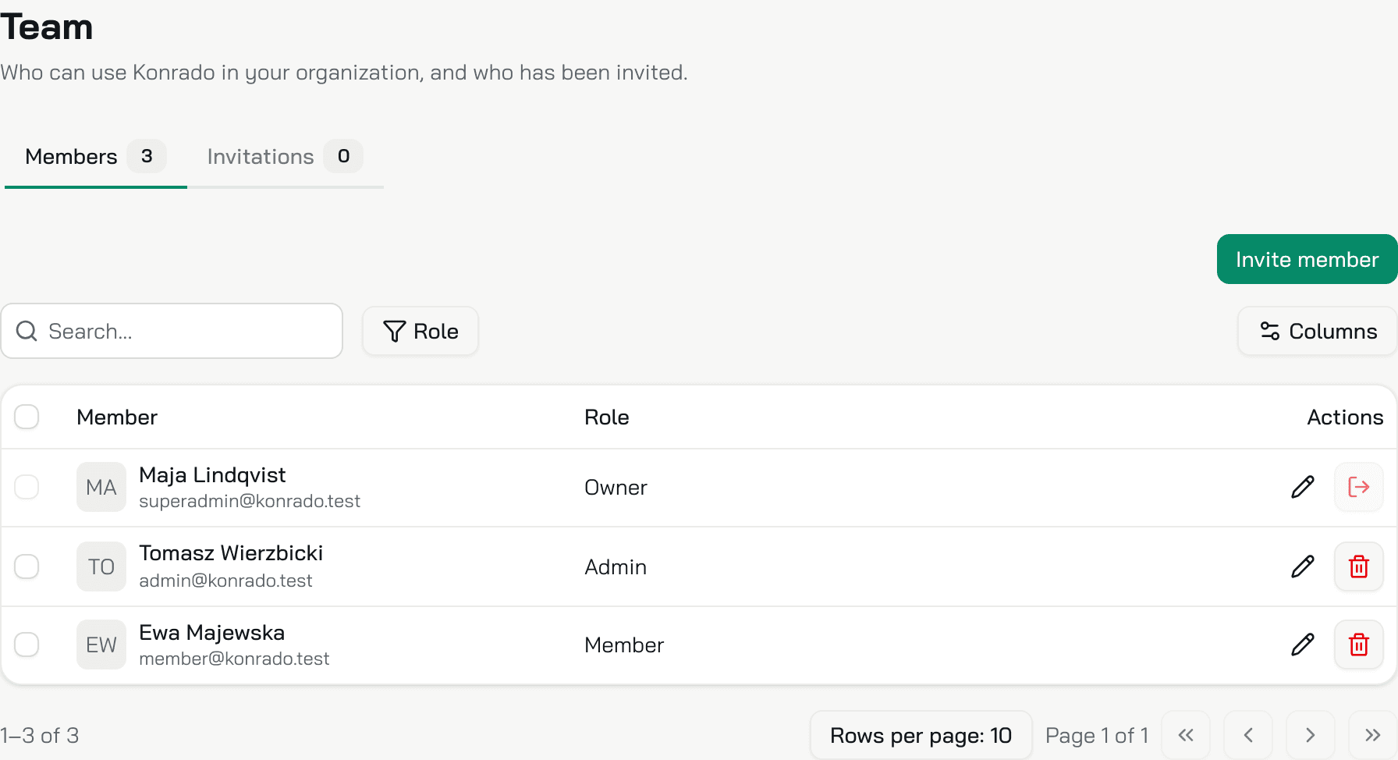Focus the Search... input field
The height and width of the screenshot is (760, 1398).
[x=172, y=331]
